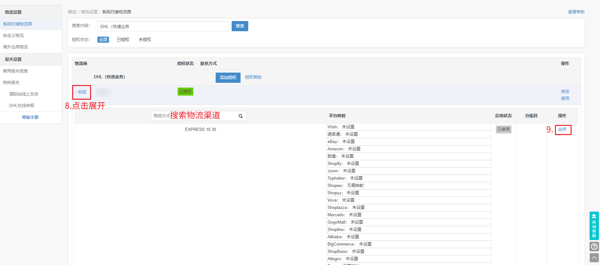Open 常用报关信息 in the sidebar
This screenshot has width=600, height=265.
(31, 71)
